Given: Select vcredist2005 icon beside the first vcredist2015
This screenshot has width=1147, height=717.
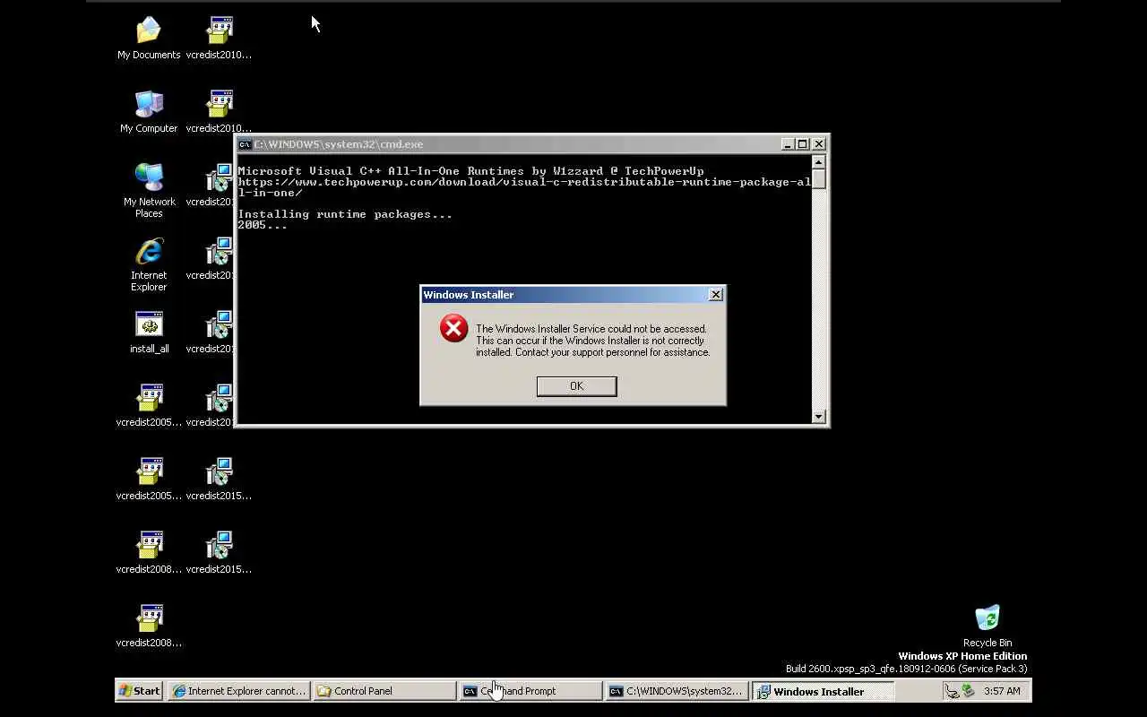Looking at the screenshot, I should click(149, 479).
